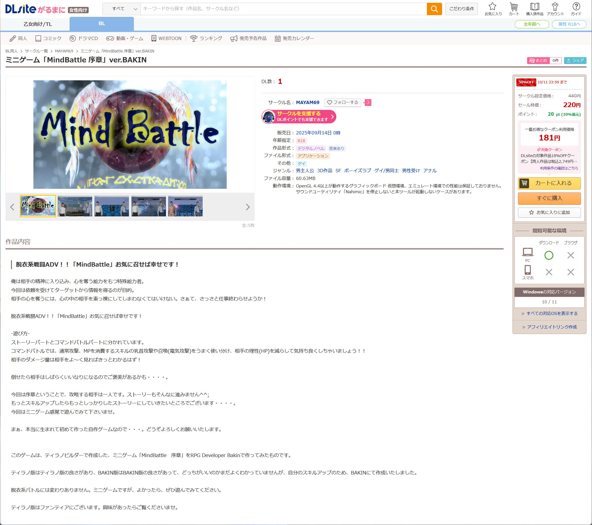
Task: Click the keyword search input field
Action: click(283, 9)
